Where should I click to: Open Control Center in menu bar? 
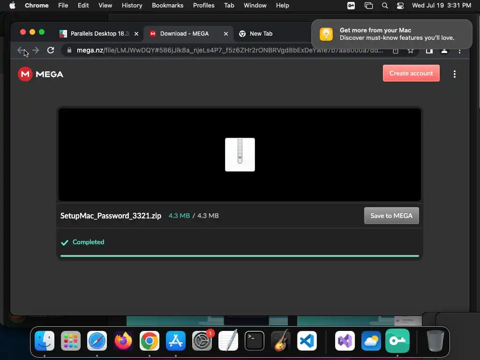[x=400, y=6]
